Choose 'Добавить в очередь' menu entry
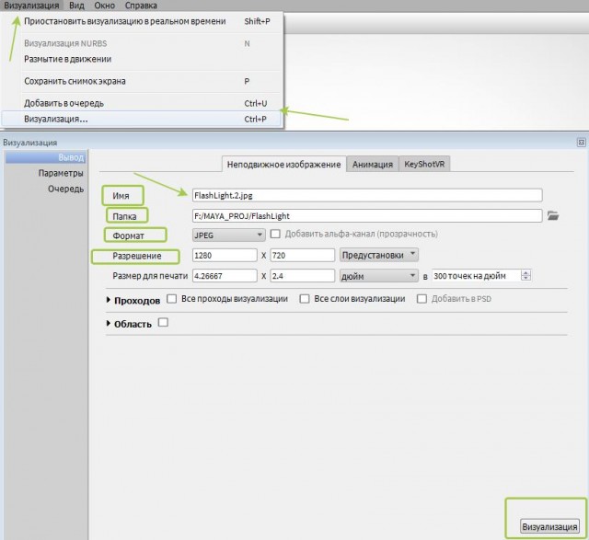This screenshot has height=540, width=589. tap(64, 102)
